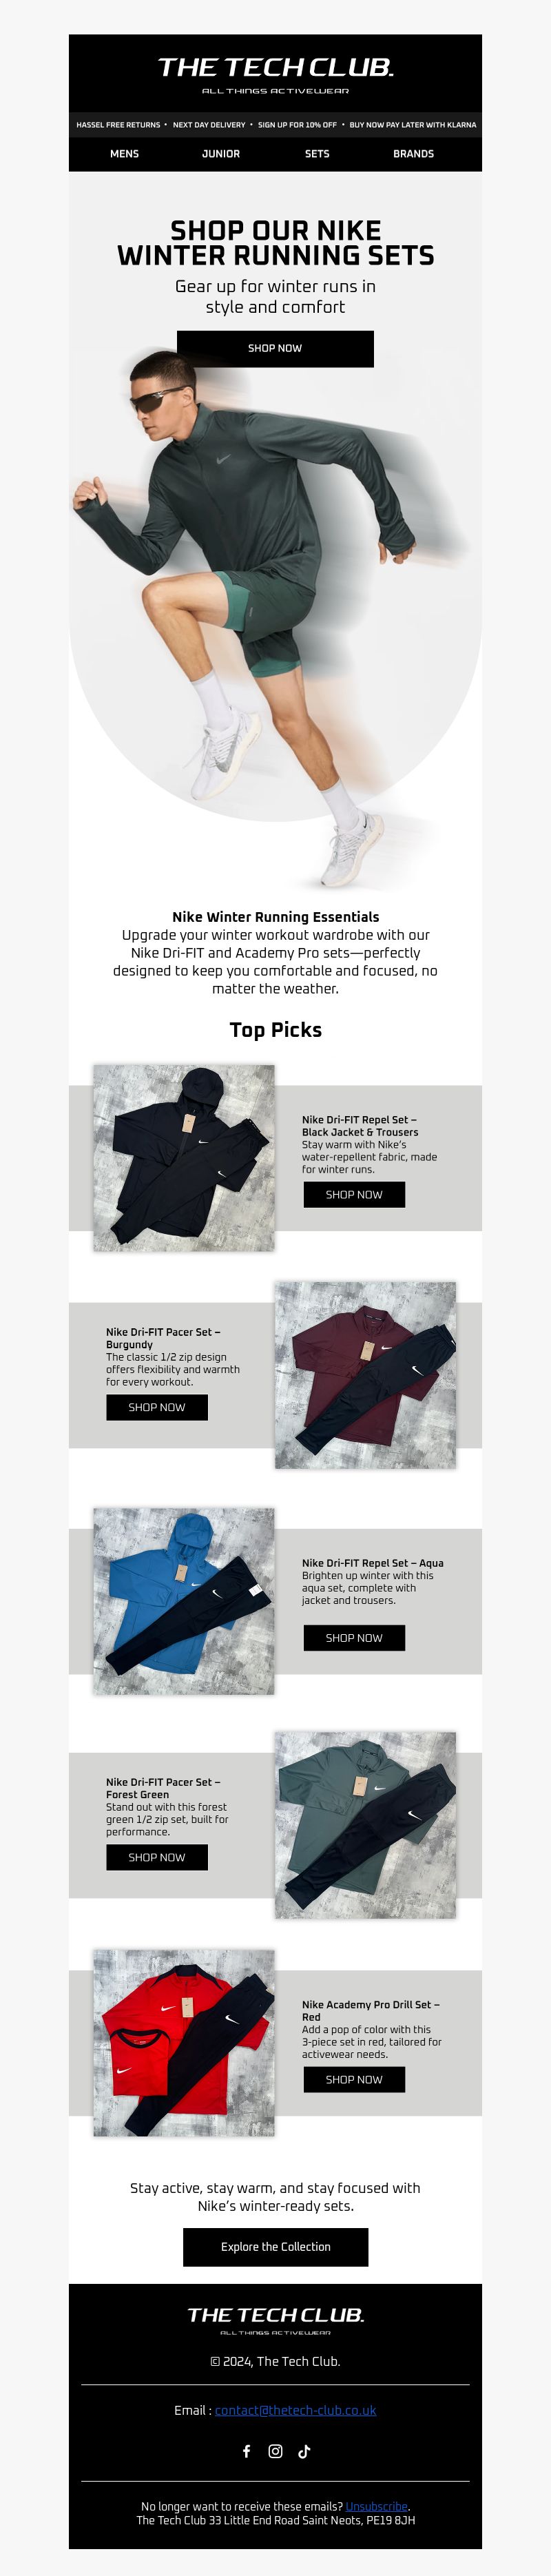Shop the Repel Set Aqua
The image size is (551, 2576).
tap(354, 1637)
